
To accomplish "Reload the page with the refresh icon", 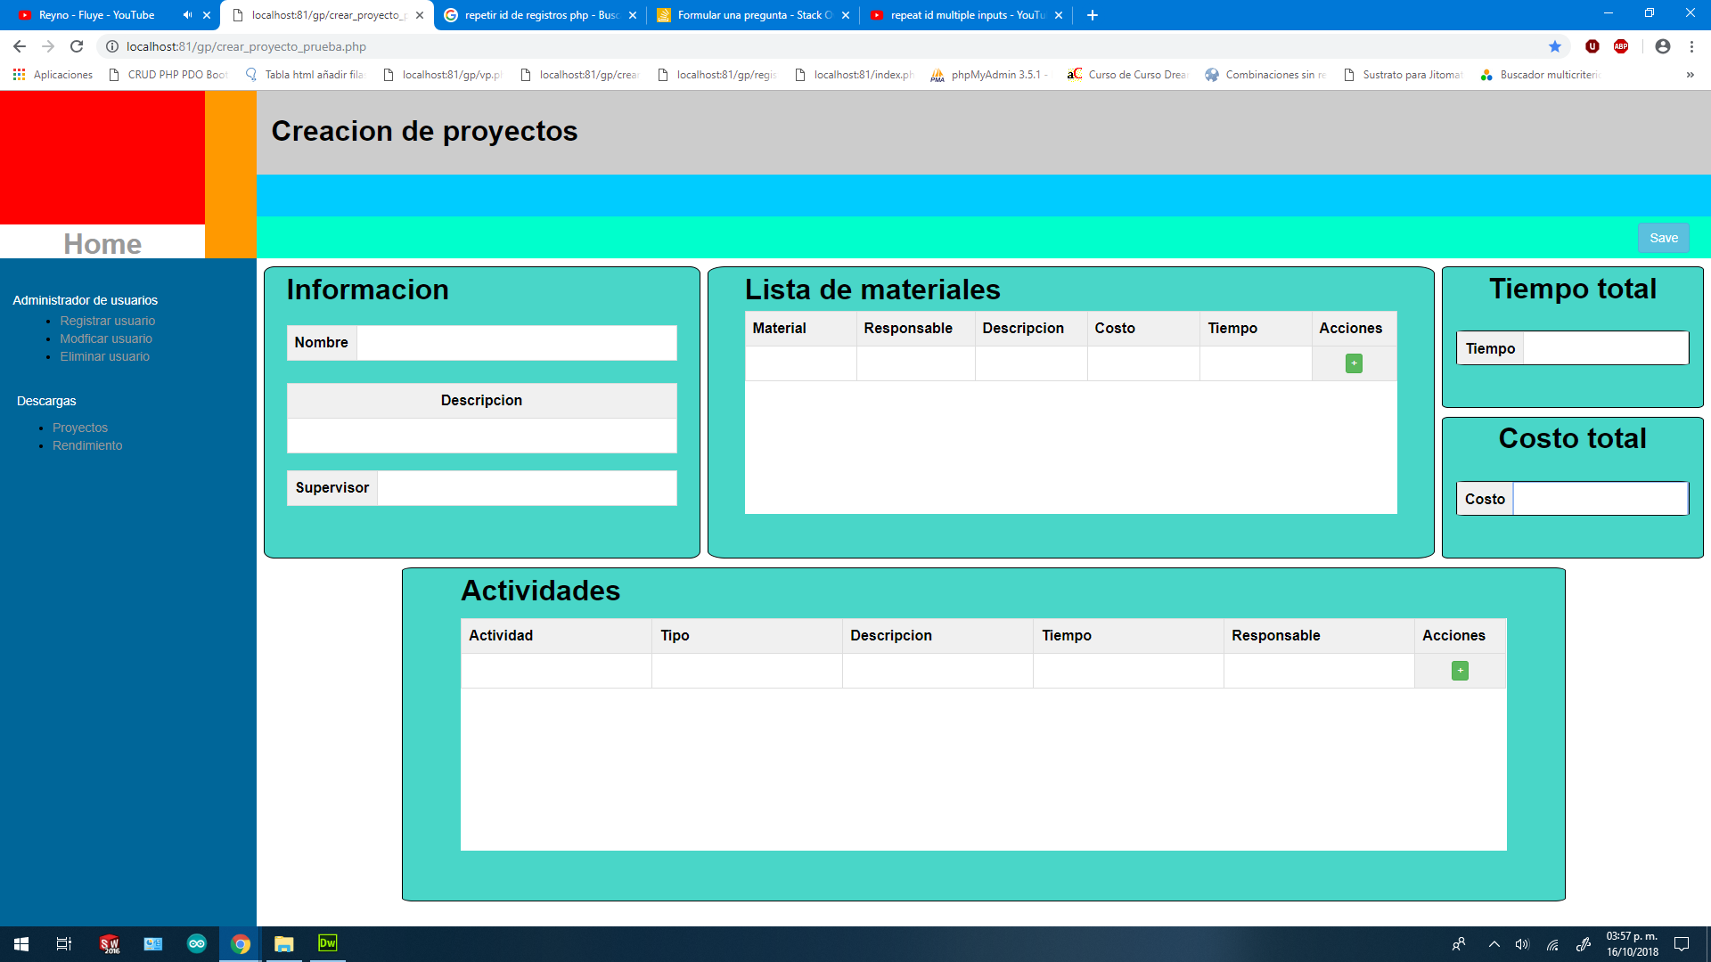I will tap(77, 46).
